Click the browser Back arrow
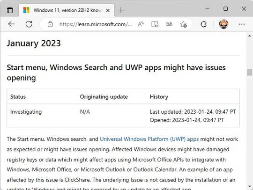The height and width of the screenshot is (190, 253). [11, 24]
